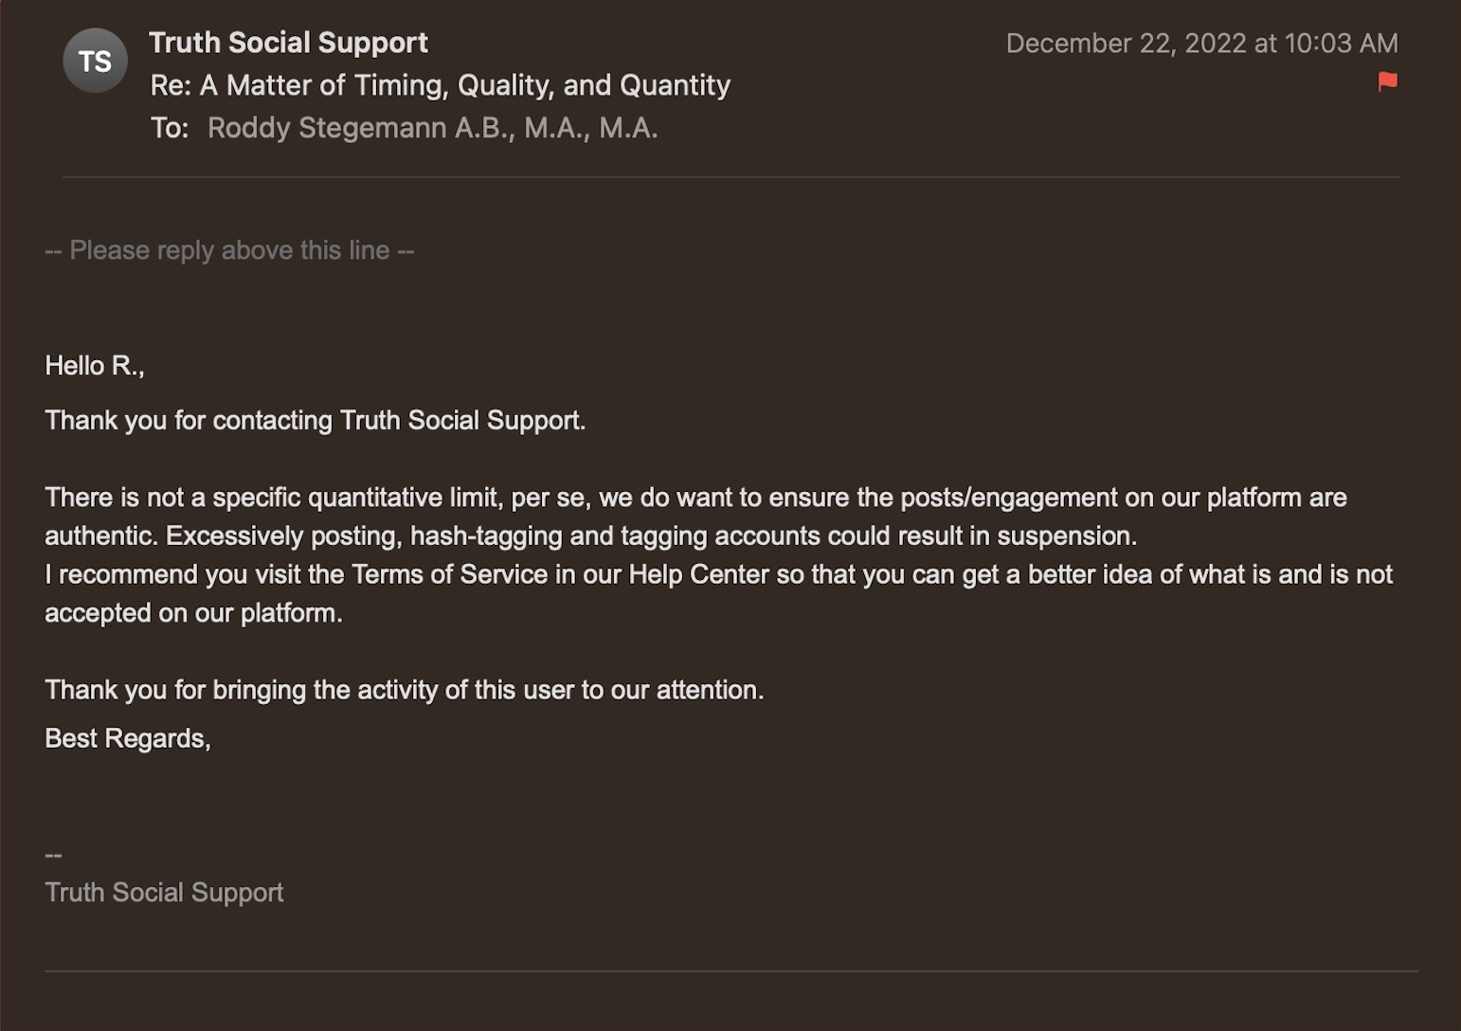
Task: Click the "To:" label
Action: coord(170,128)
